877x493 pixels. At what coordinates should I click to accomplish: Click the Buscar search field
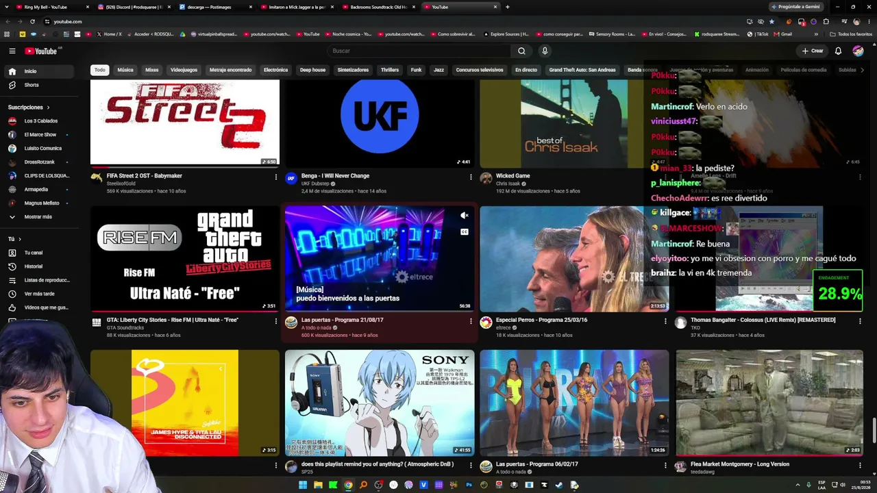pos(419,51)
